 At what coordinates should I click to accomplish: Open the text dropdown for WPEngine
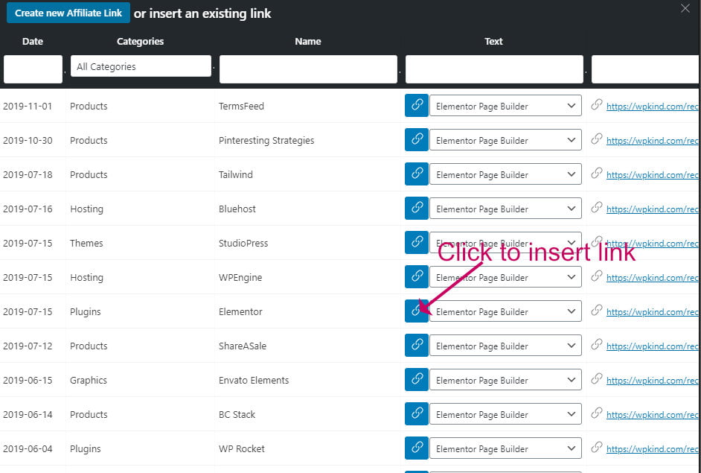pos(505,277)
